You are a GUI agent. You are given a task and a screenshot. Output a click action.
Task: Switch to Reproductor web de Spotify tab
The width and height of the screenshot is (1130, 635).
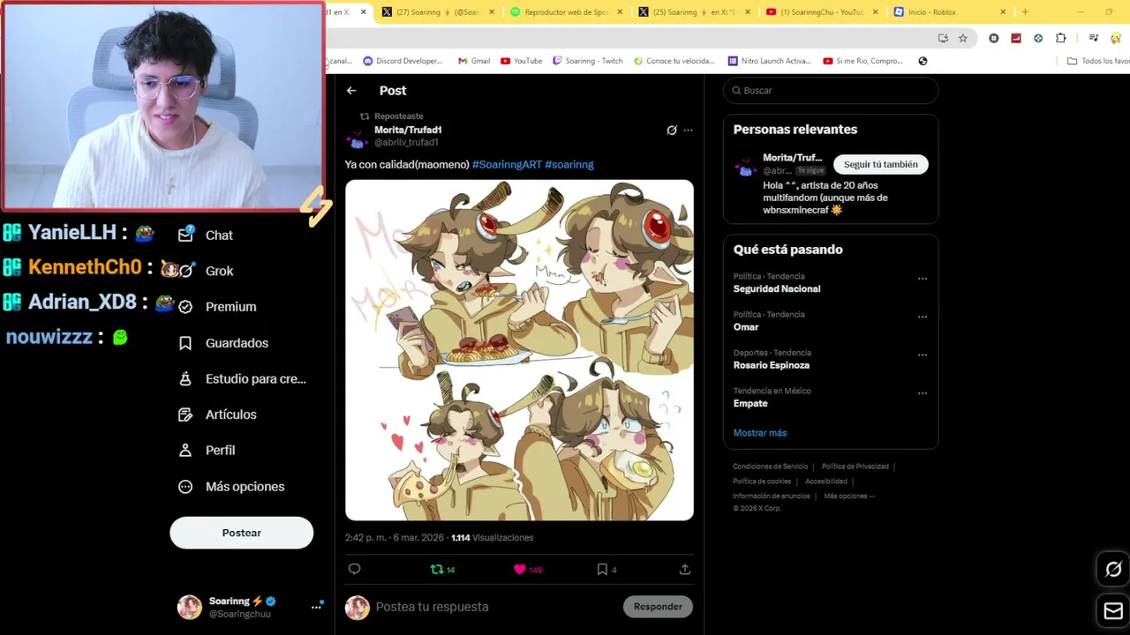click(566, 12)
